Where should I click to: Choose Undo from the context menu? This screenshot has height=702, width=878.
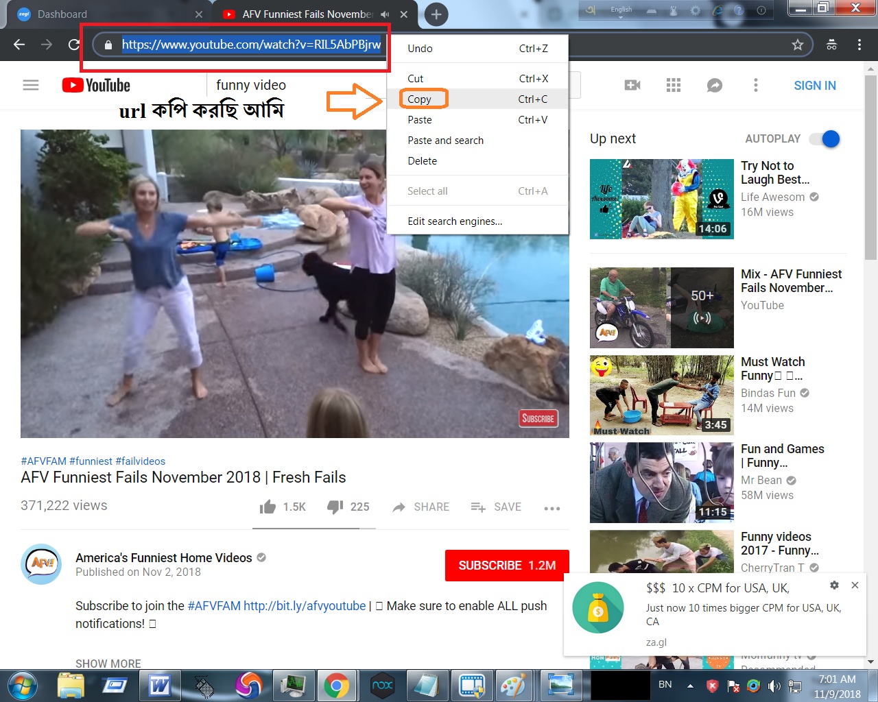pyautogui.click(x=477, y=49)
